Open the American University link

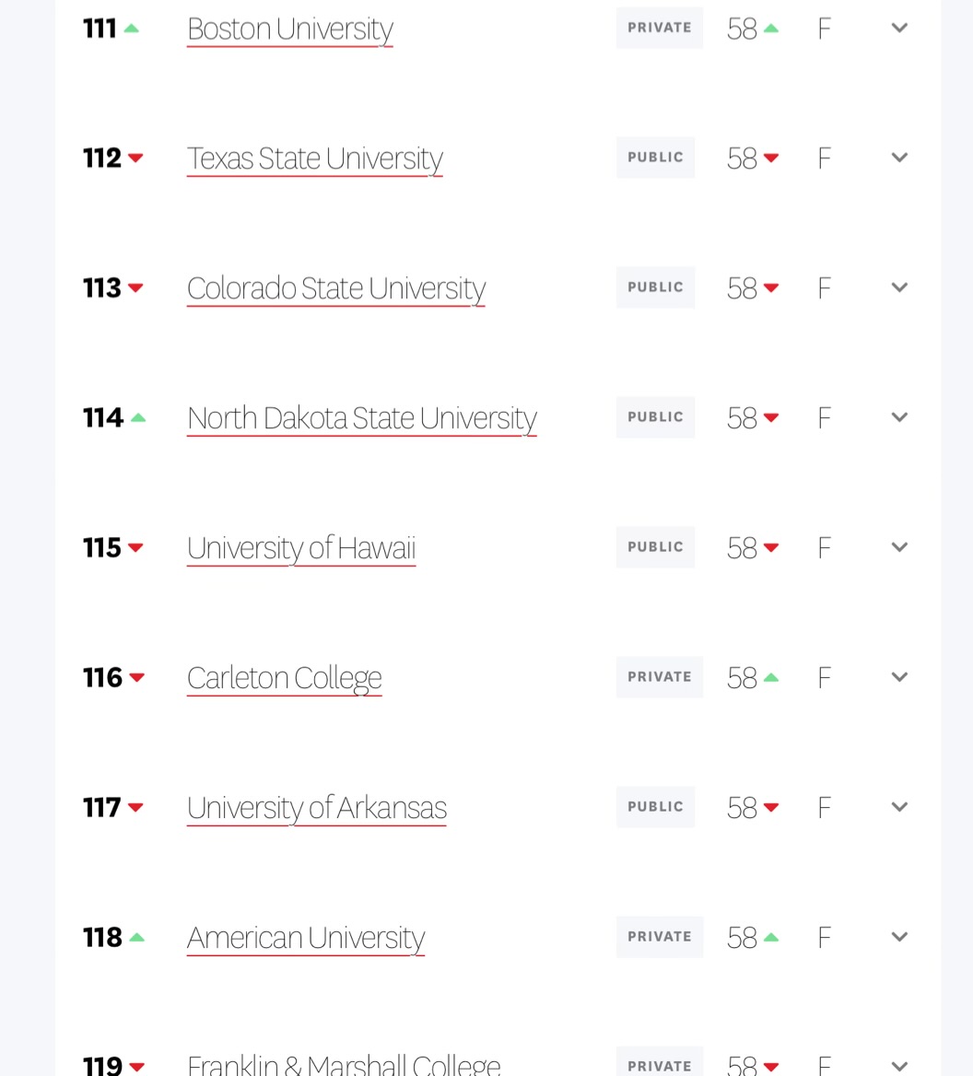(x=306, y=938)
